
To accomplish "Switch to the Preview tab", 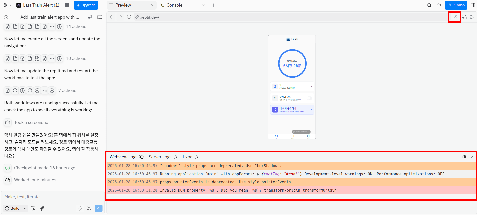I will (x=123, y=5).
